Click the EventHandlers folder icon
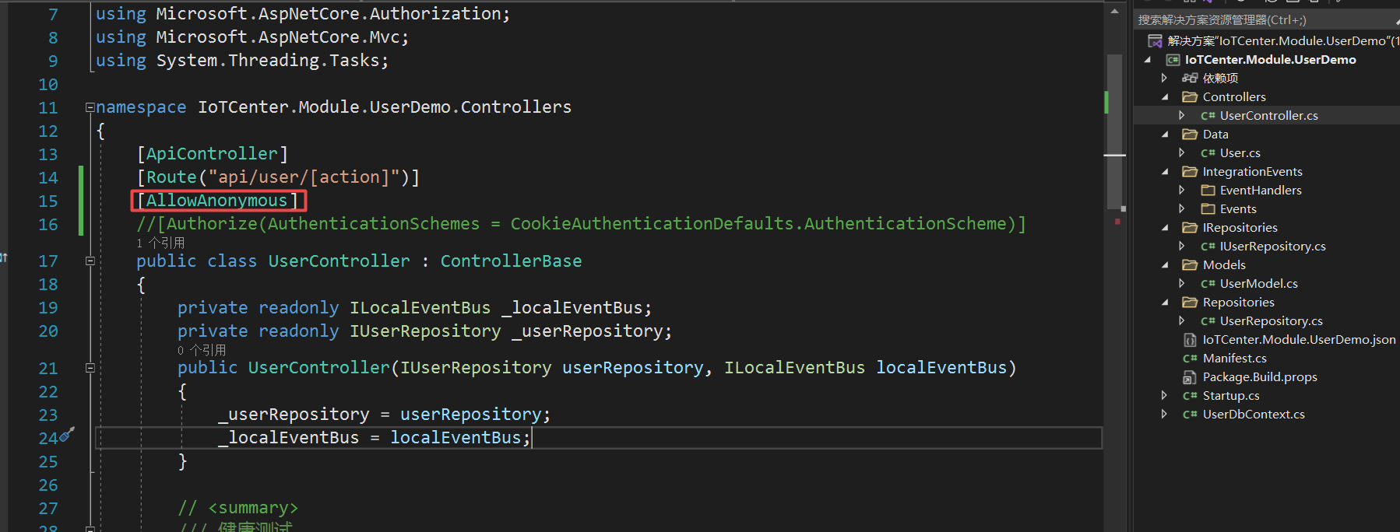Viewport: 1400px width, 532px height. click(x=1208, y=191)
